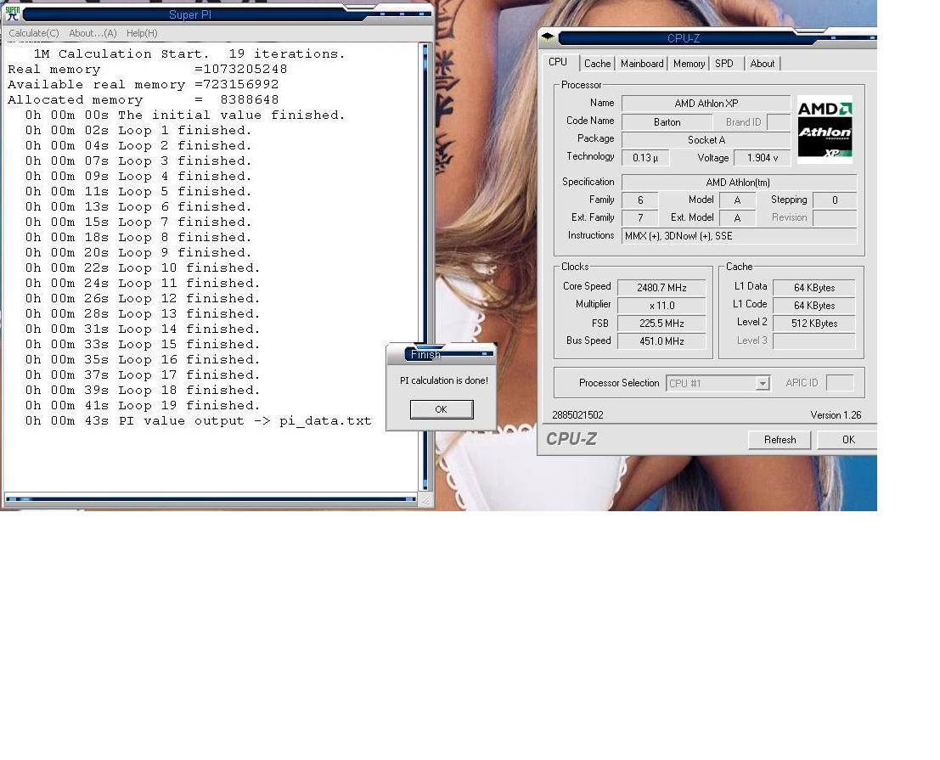940x760 pixels.
Task: Click the Name field showing AMD Athlon XP
Action: tap(706, 104)
